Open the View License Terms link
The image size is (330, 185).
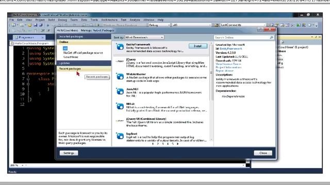click(x=228, y=64)
